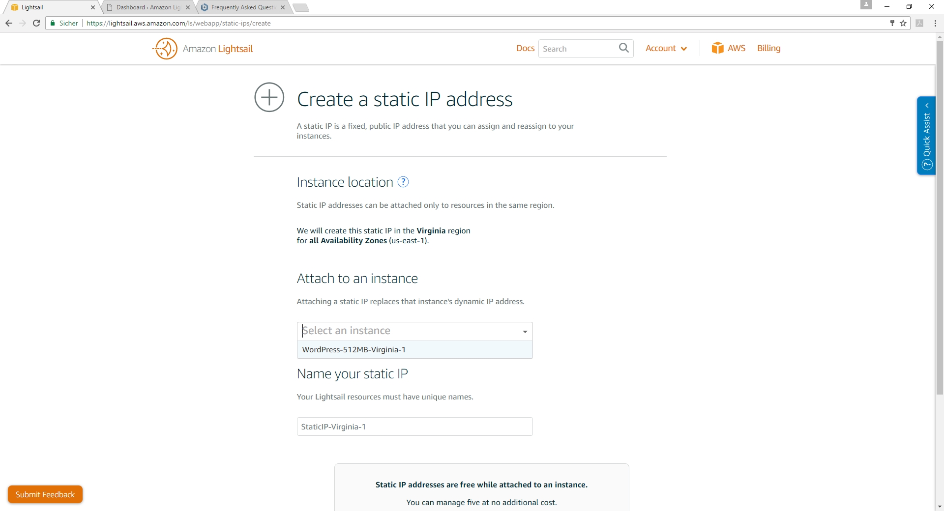This screenshot has height=511, width=944.
Task: Switch to the Lightsail browser tab
Action: [x=53, y=7]
